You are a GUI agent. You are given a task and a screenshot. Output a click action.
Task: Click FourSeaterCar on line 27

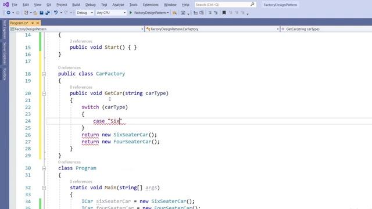coord(132,142)
